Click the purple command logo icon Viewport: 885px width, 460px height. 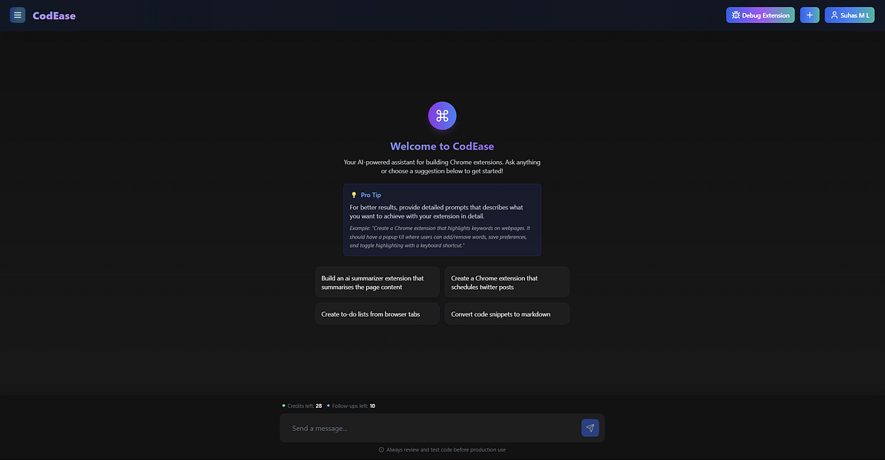pos(442,116)
